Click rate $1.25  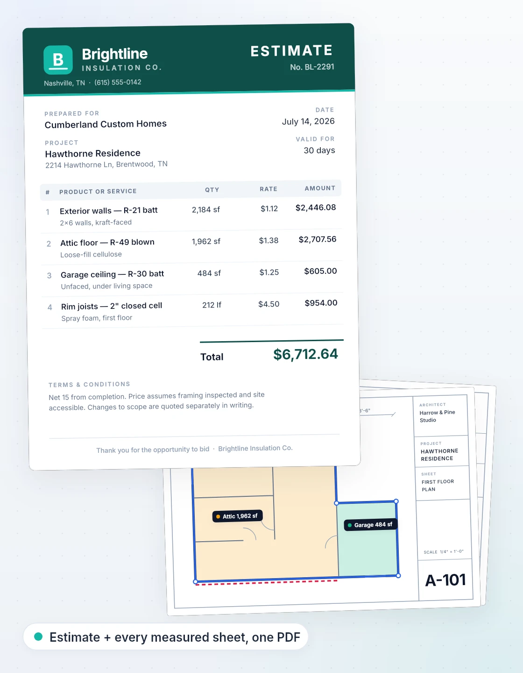pyautogui.click(x=269, y=272)
